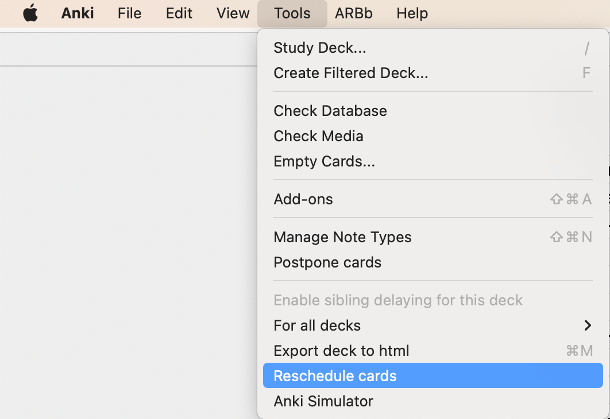Open the Help menu
The image size is (610, 419).
(x=412, y=13)
